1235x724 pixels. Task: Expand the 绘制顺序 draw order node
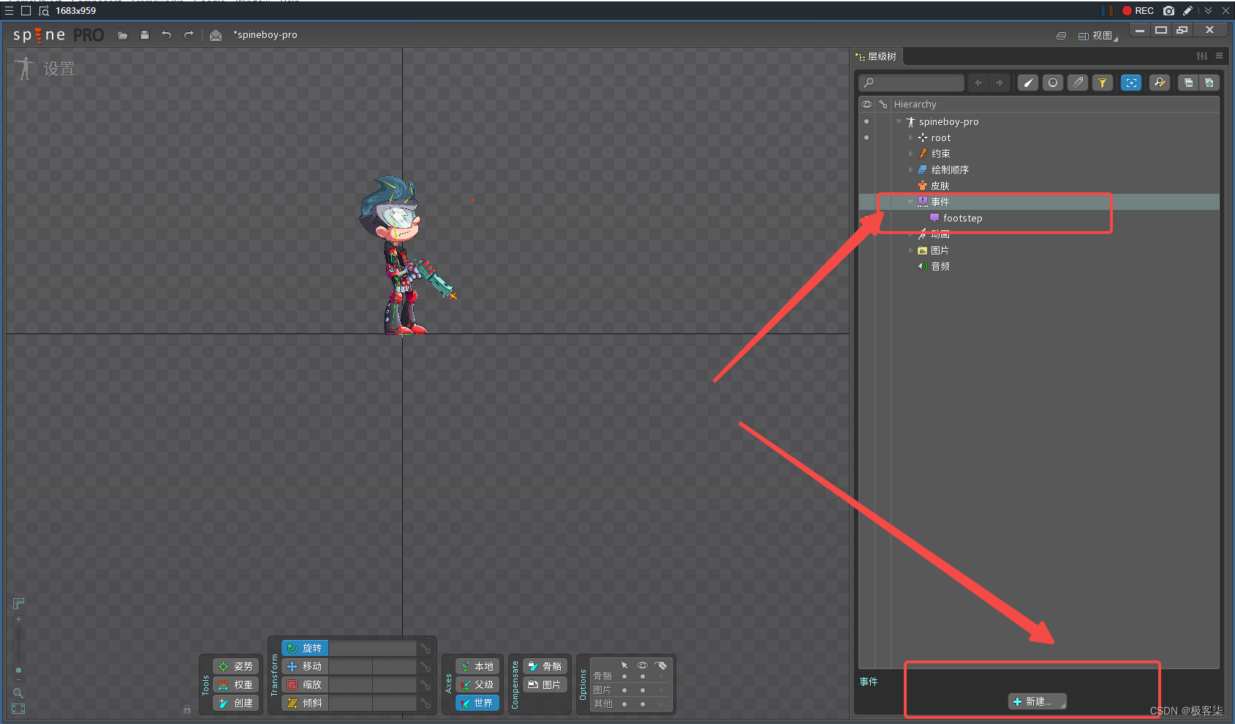coord(911,170)
